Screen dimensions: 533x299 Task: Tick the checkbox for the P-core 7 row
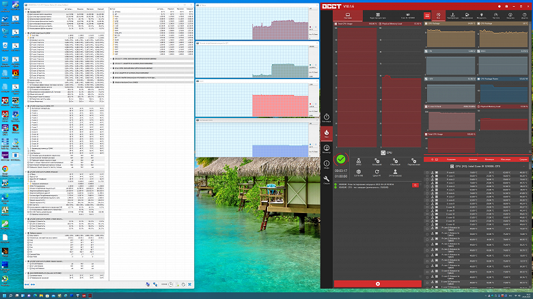(427, 197)
